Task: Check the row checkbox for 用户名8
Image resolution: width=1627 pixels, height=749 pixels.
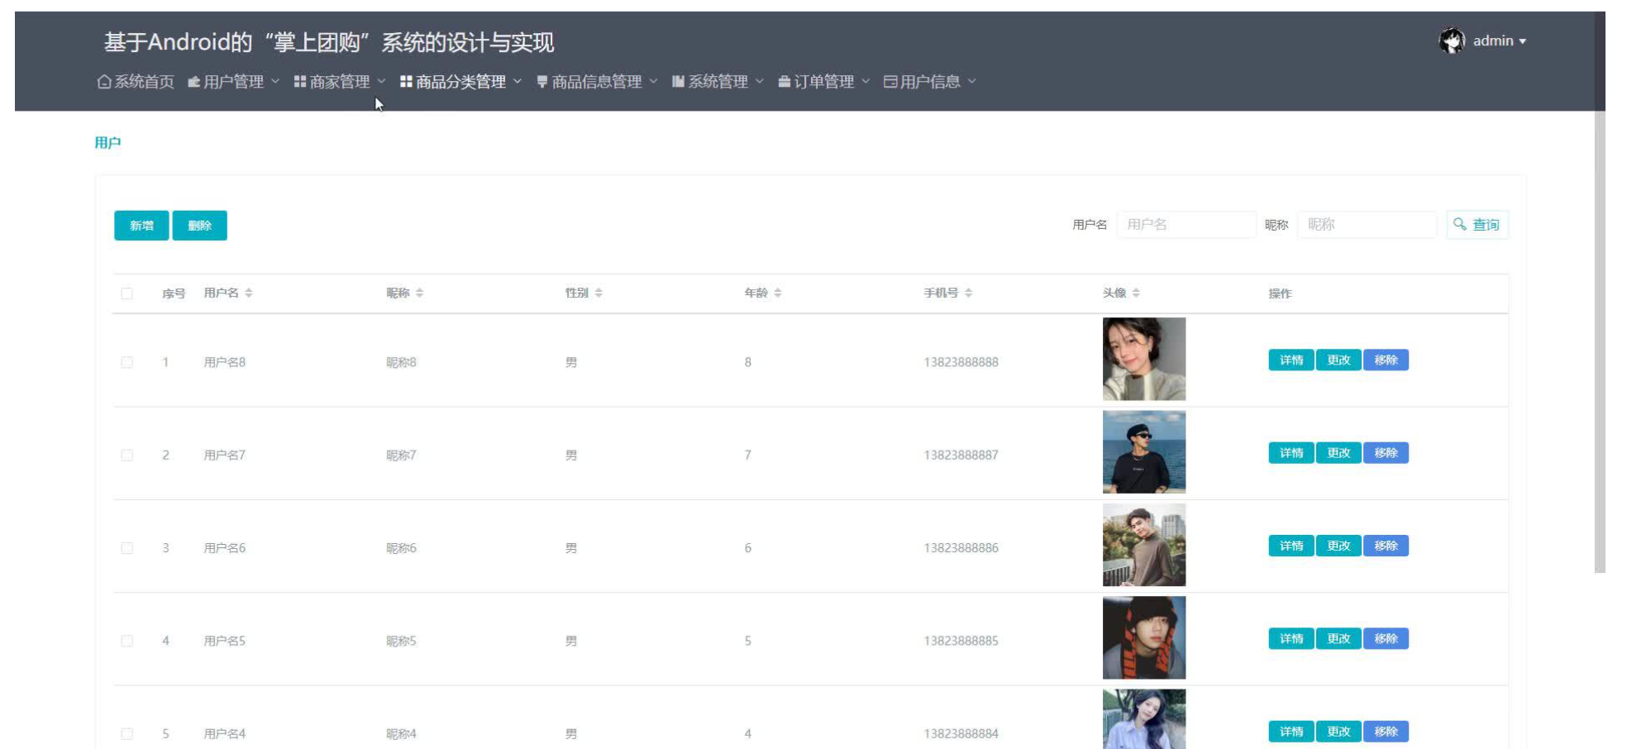Action: pyautogui.click(x=126, y=362)
